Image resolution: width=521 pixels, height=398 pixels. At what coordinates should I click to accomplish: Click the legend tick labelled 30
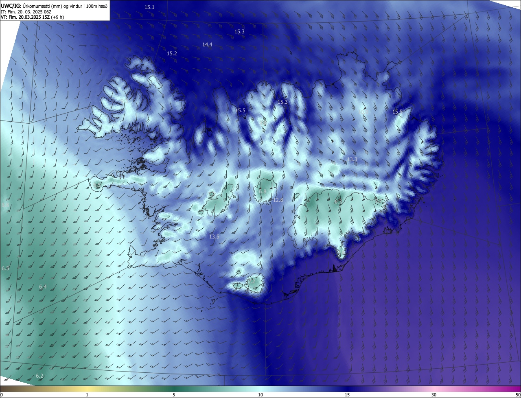tap(434, 395)
